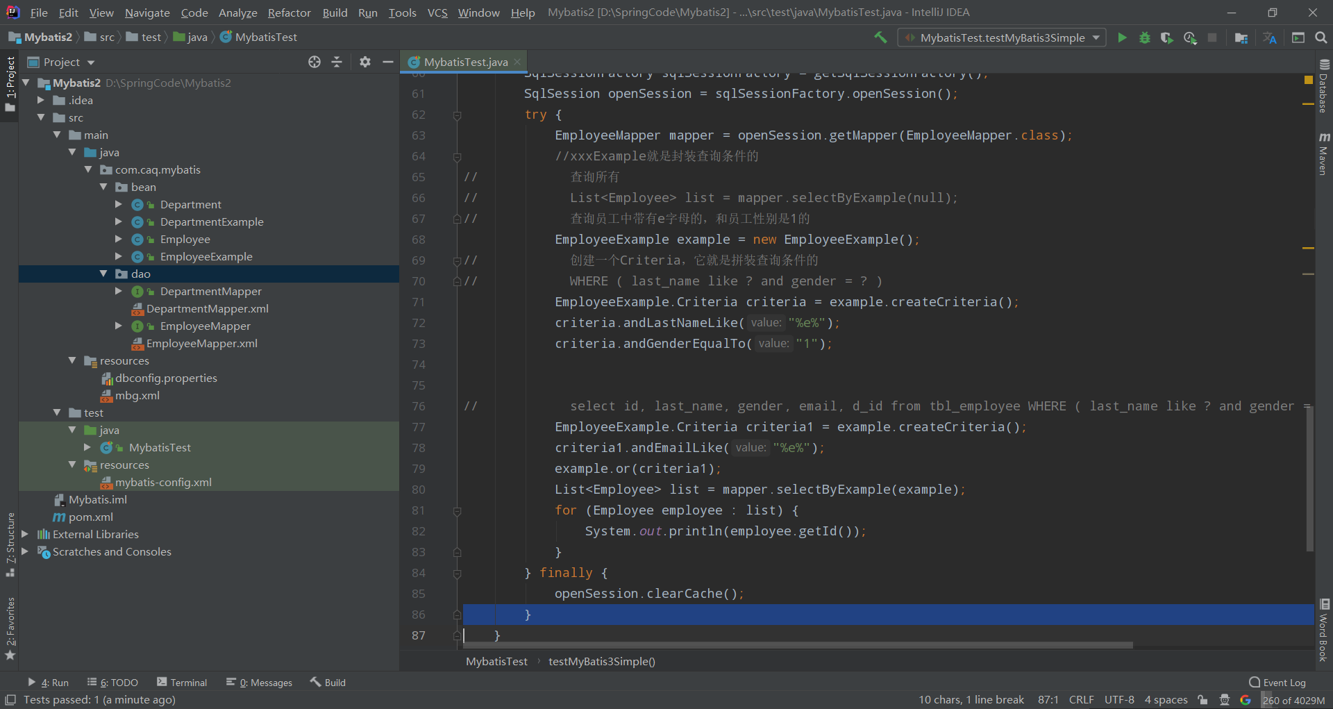
Task: Hide the Project panel with the minus icon
Action: (x=388, y=62)
